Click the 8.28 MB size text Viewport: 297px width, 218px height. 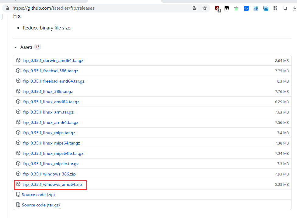(282, 185)
